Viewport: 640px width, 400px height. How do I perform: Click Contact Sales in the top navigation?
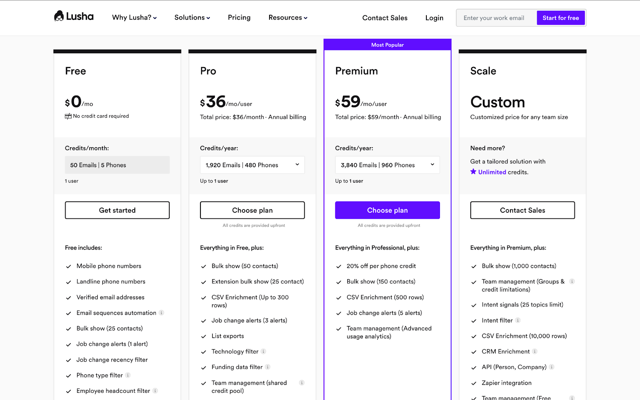point(385,18)
